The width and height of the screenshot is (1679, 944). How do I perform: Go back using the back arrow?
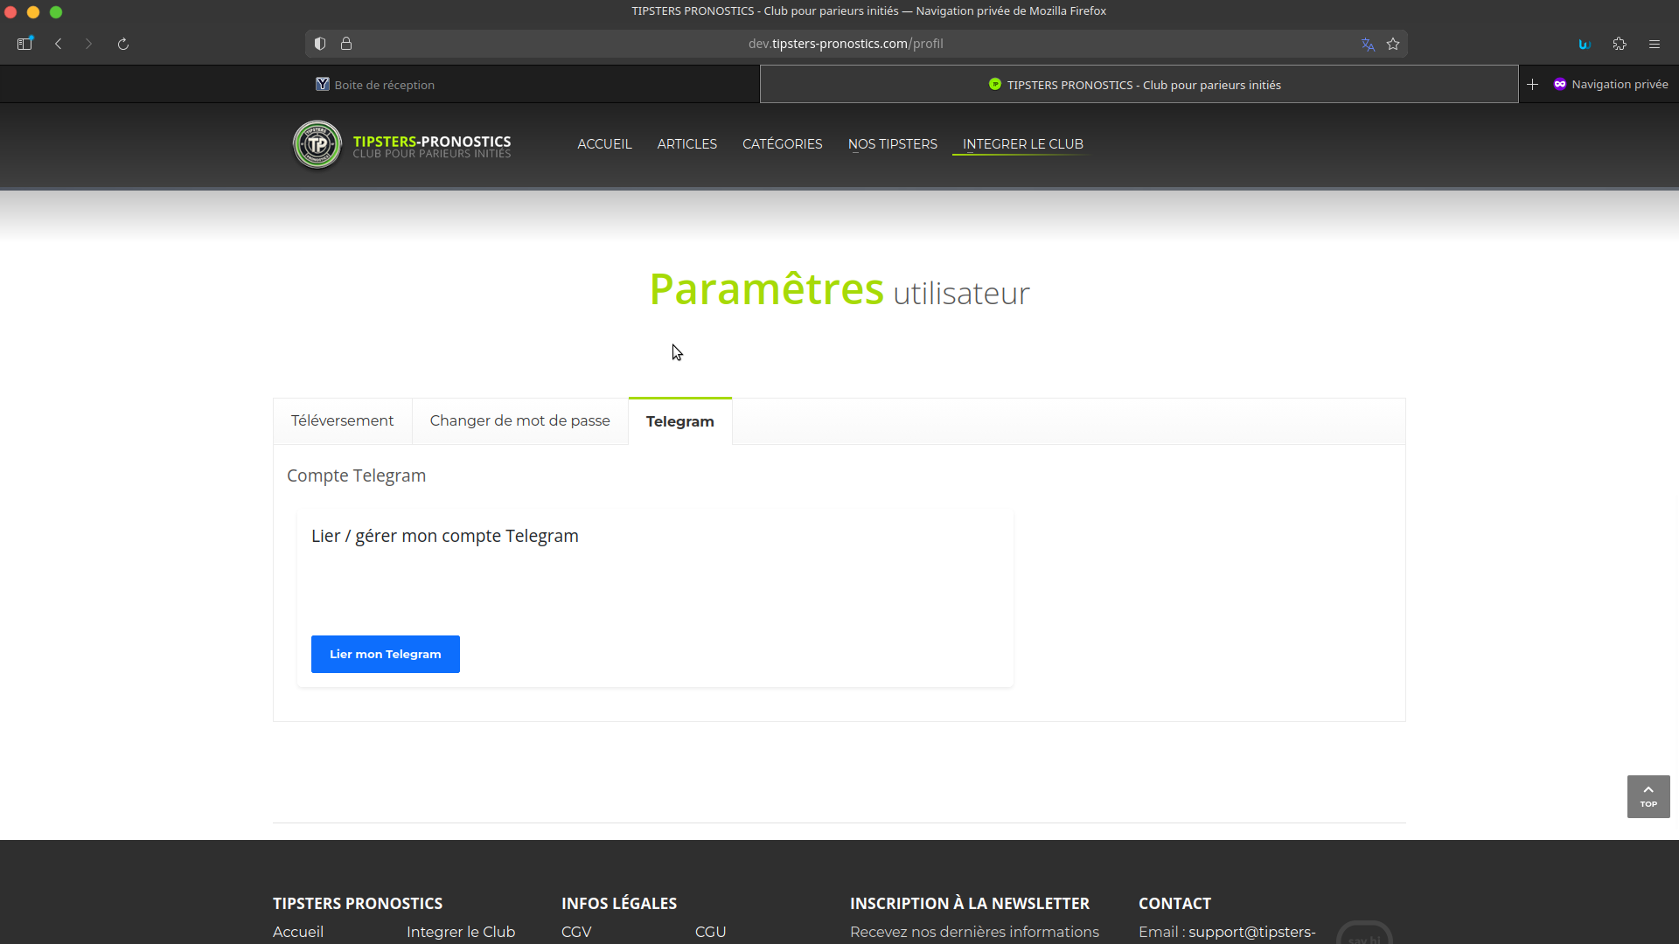[59, 44]
